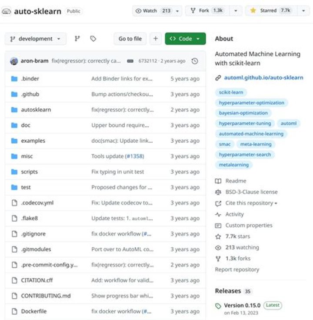Expand commit message ellipsis icon

[130, 61]
